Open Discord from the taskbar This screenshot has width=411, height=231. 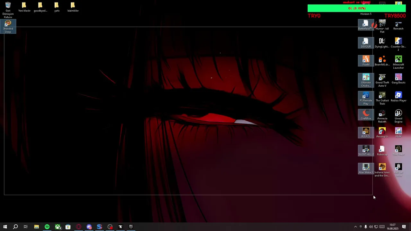(89, 227)
